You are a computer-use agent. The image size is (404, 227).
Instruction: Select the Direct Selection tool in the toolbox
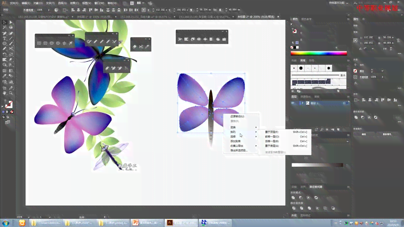11,22
